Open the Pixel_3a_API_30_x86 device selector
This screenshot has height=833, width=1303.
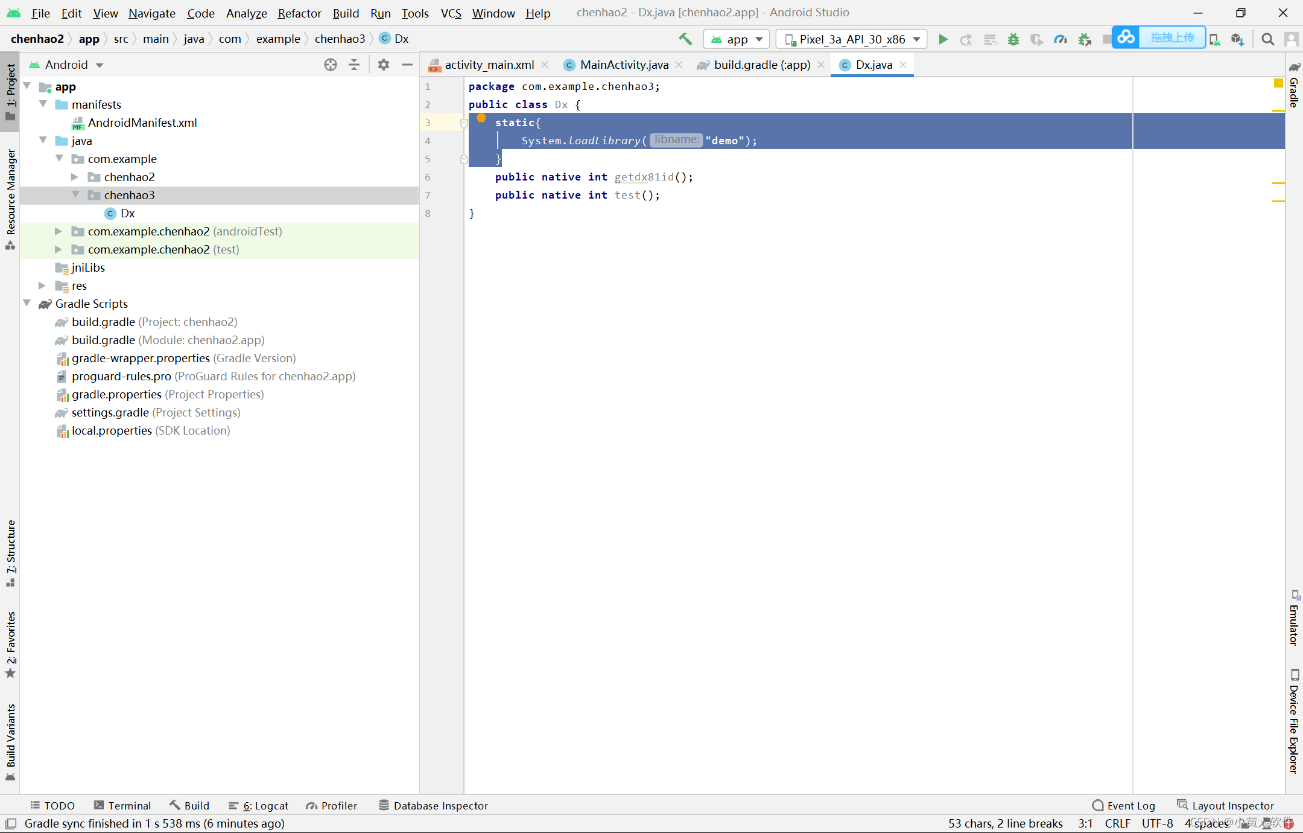point(851,39)
